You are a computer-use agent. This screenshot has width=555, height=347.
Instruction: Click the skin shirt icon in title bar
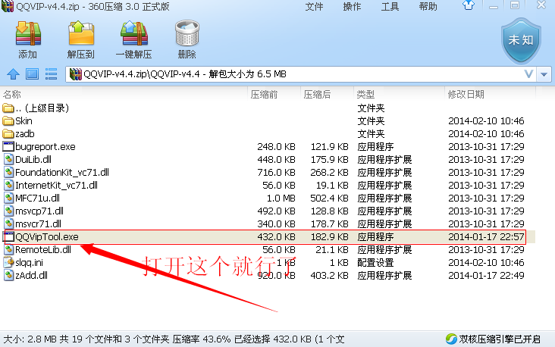click(x=469, y=5)
